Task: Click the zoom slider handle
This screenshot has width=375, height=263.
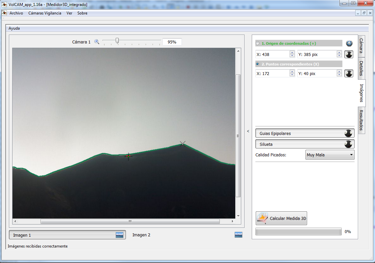Action: point(117,40)
